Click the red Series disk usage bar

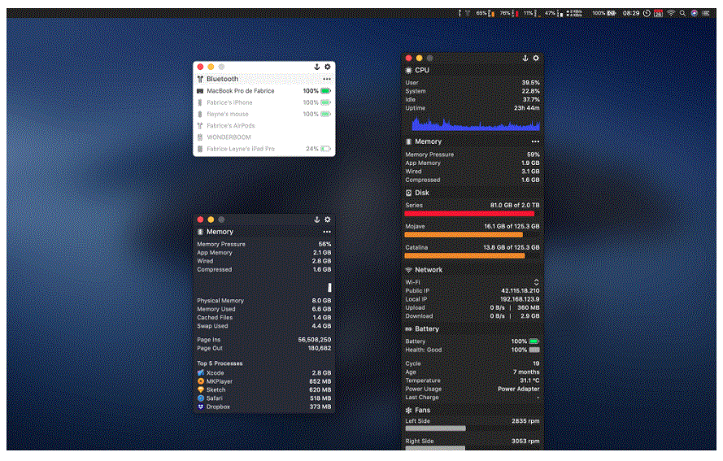point(469,214)
